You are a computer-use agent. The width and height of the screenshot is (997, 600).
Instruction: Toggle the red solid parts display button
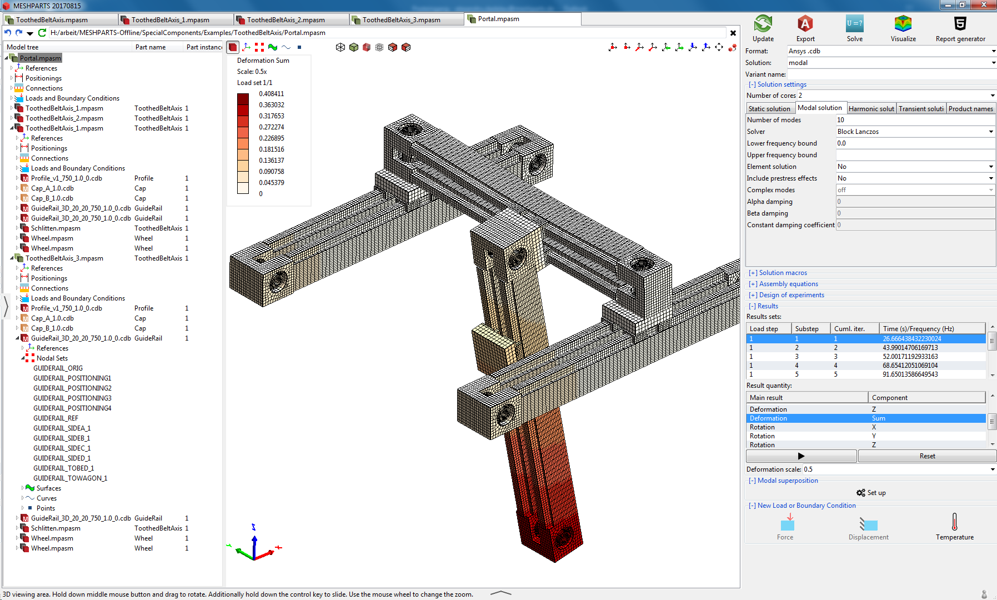coord(233,47)
